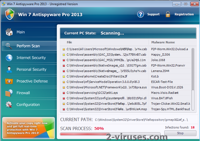Viewport: 200px width, 141px height.
Task: Select the CreateDisc\Filters\0a.3f path
Action: pyautogui.click(x=97, y=76)
